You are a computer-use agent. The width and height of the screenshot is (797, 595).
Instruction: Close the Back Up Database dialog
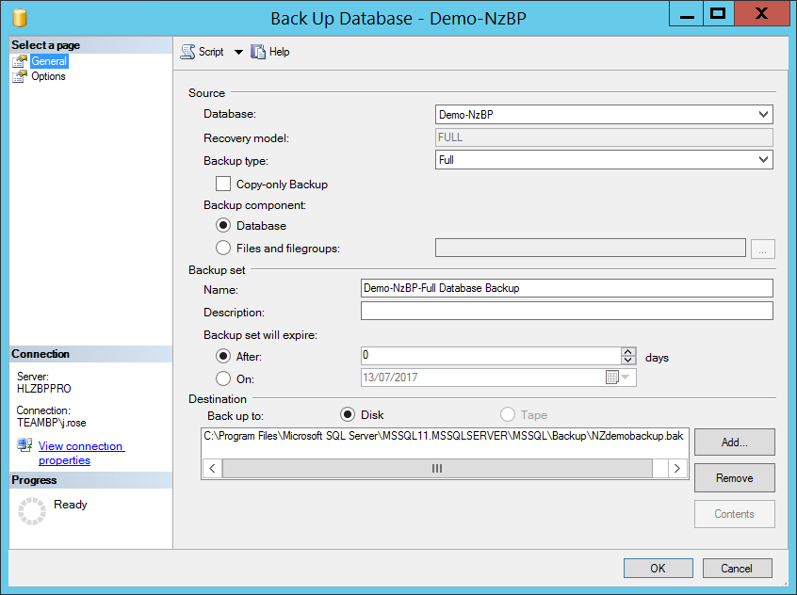[761, 14]
